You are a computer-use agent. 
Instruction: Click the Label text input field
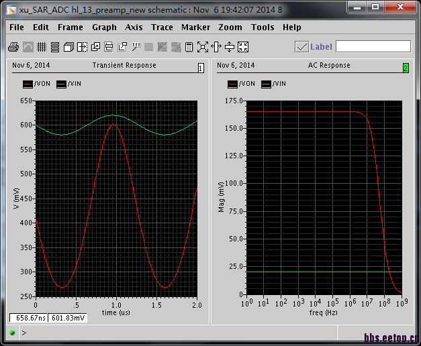[x=373, y=47]
